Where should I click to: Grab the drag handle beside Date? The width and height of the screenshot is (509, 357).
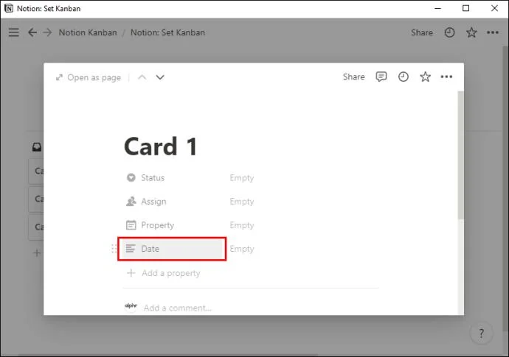click(114, 249)
